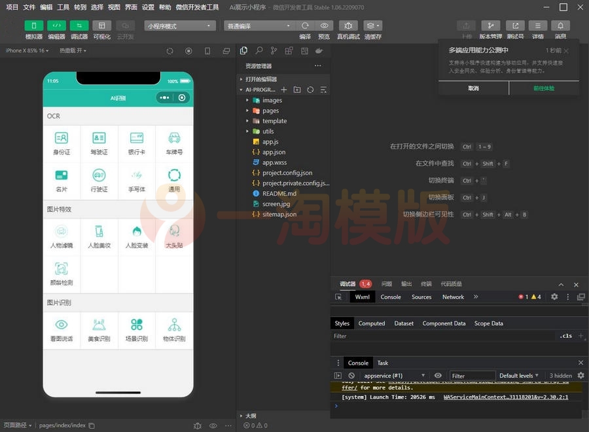Open the mini-program mode (小程序模式) dropdown
The height and width of the screenshot is (432, 589).
179,26
